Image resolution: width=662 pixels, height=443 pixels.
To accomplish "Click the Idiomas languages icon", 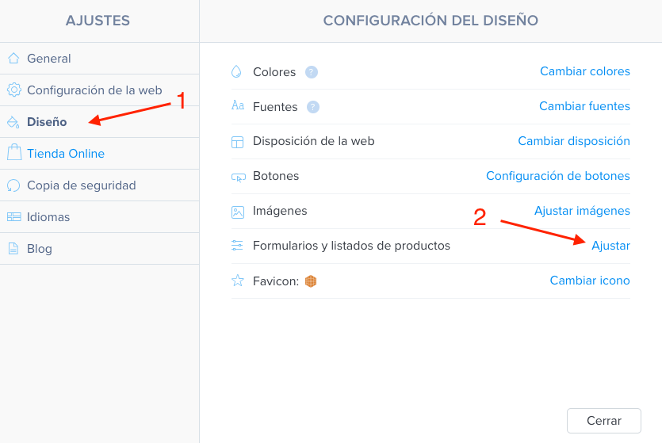I will tap(14, 217).
